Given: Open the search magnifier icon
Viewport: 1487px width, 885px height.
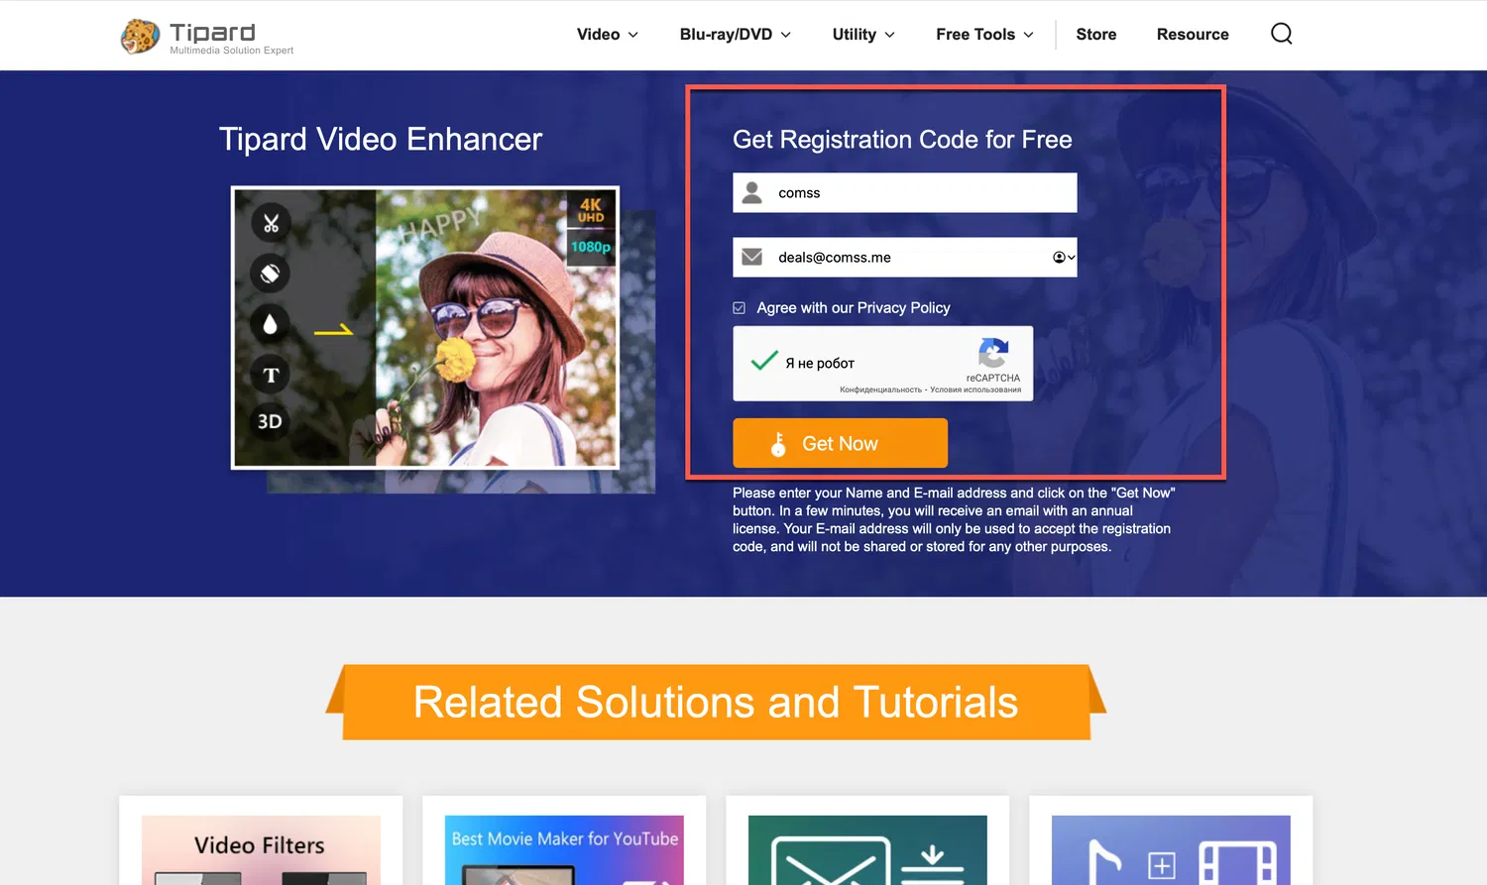Looking at the screenshot, I should tap(1281, 33).
